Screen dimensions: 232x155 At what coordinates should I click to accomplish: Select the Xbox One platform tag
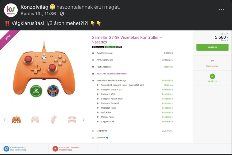coord(110,47)
